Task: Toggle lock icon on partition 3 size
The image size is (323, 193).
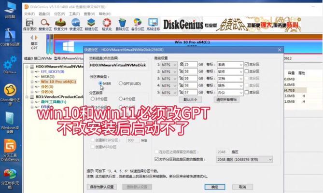Action: [x=181, y=78]
